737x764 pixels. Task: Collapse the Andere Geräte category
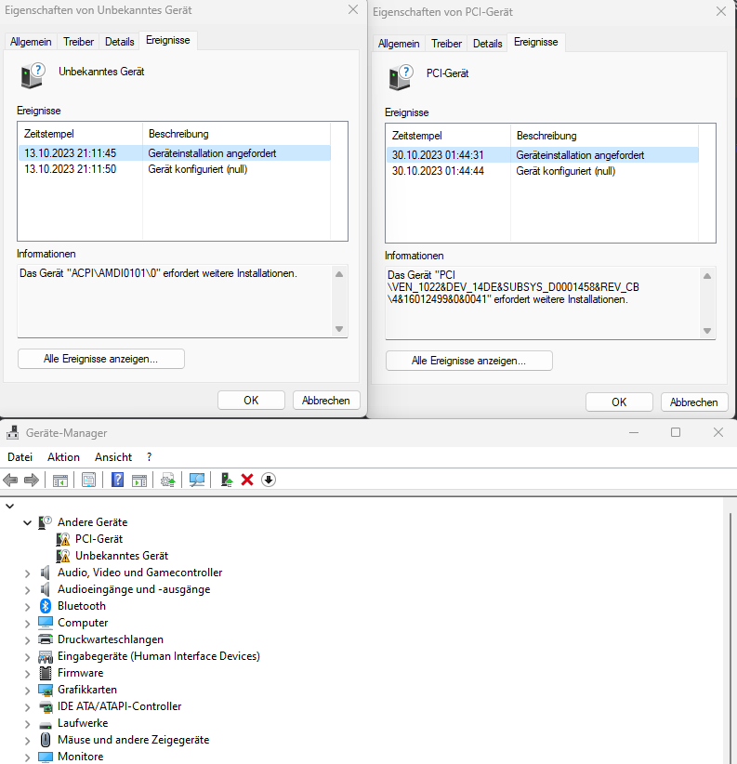[27, 523]
